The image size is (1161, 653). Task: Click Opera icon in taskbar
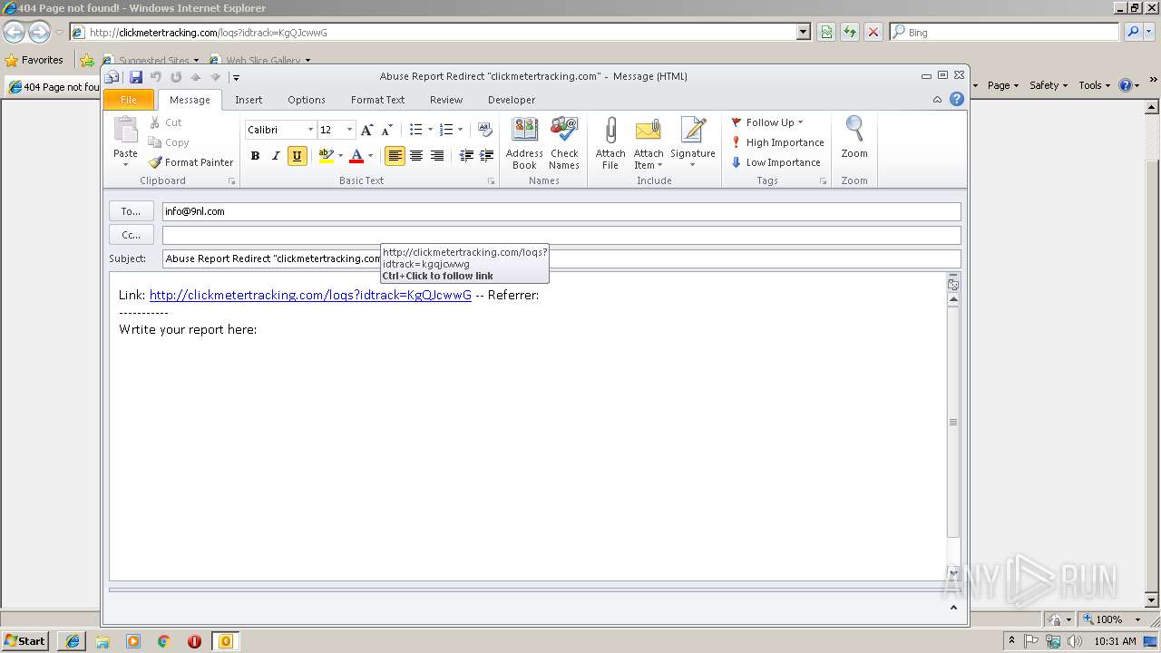pyautogui.click(x=194, y=641)
